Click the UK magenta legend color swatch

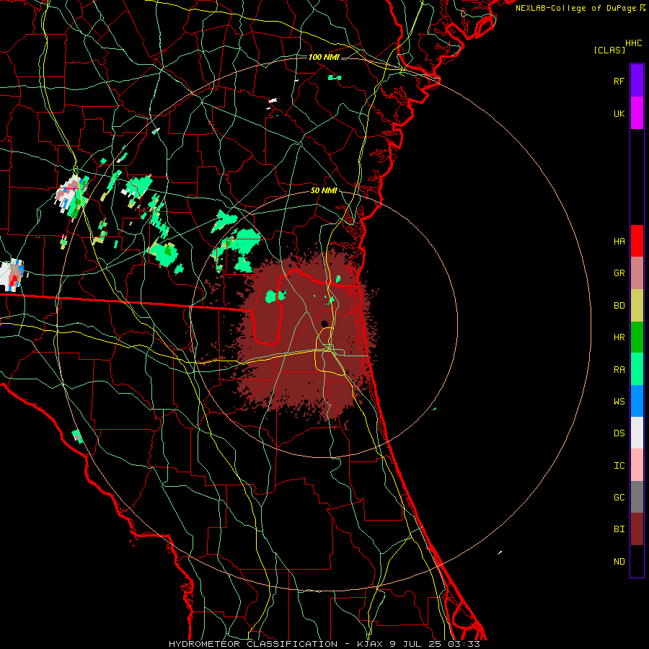tap(637, 113)
